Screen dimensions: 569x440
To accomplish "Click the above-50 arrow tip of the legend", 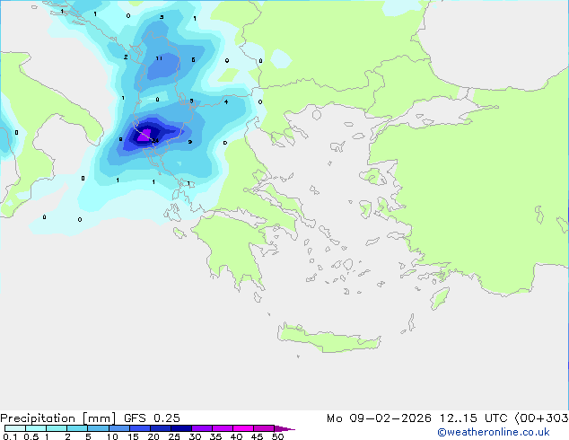I will click(x=284, y=428).
